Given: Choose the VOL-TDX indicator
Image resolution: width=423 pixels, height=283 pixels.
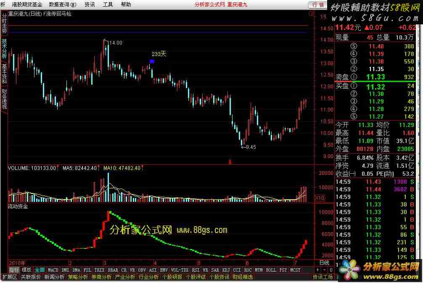Looking at the screenshot, I should tap(180, 270).
